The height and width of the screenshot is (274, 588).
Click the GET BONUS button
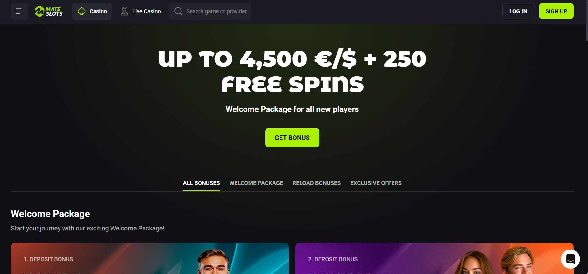pyautogui.click(x=292, y=138)
